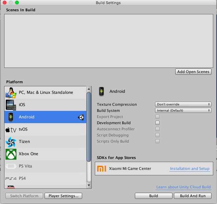Click the Build And Run button

click(x=193, y=196)
